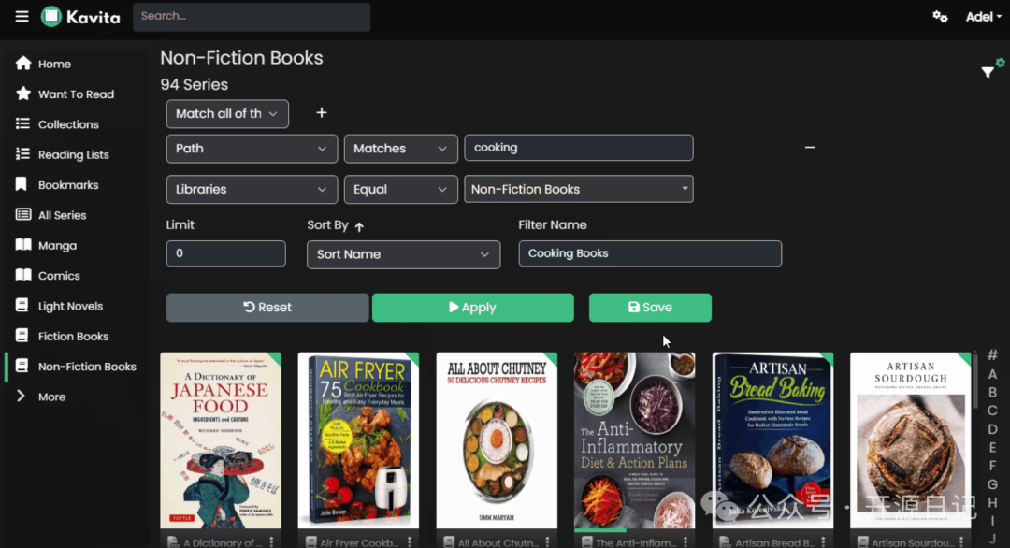
Task: Click the Save filter button
Action: point(650,308)
